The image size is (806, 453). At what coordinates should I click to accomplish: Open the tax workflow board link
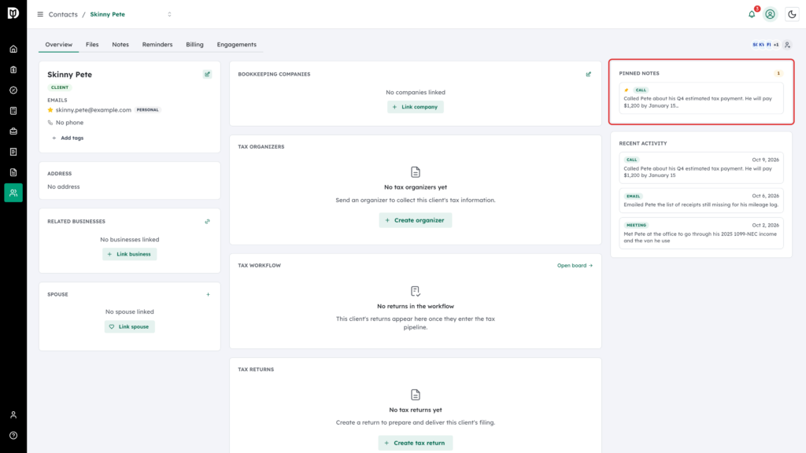pos(575,266)
